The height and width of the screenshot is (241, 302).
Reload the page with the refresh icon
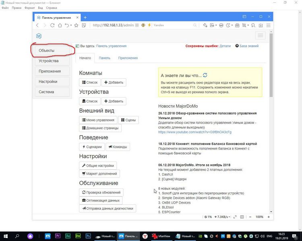point(52,25)
